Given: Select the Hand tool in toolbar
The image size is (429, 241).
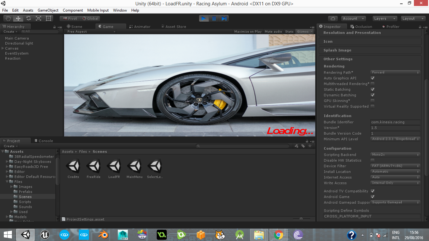Looking at the screenshot, I should pos(8,19).
